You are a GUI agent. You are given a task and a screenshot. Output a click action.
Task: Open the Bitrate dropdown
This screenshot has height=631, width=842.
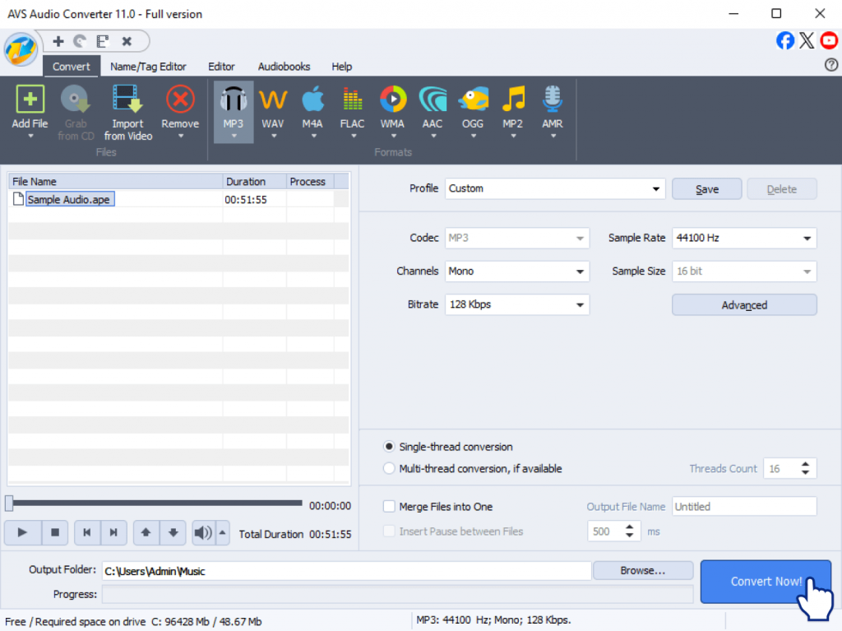(x=516, y=304)
